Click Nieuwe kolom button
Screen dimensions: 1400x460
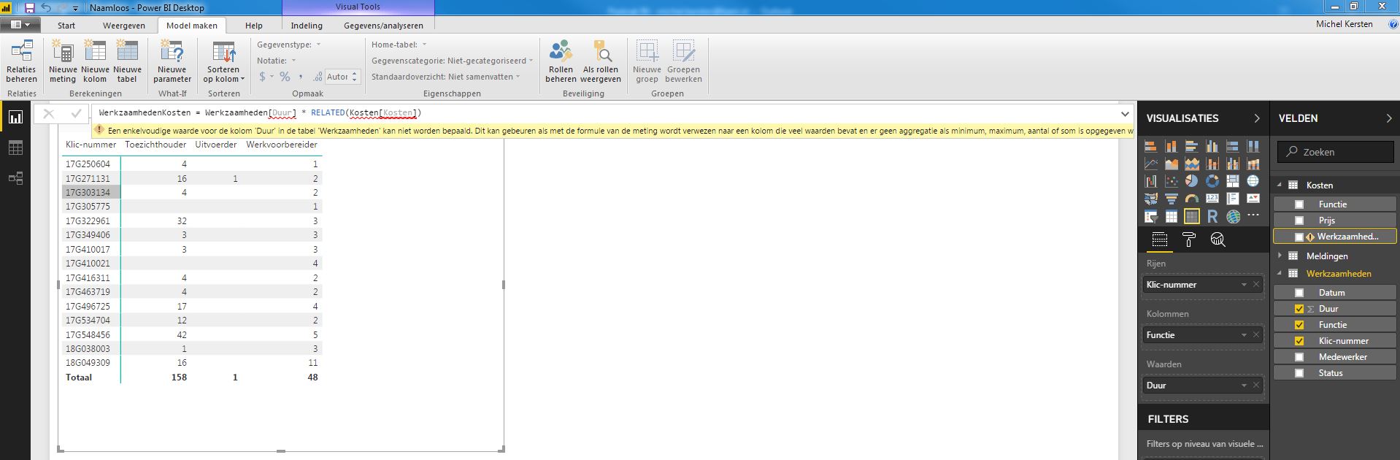pos(95,62)
